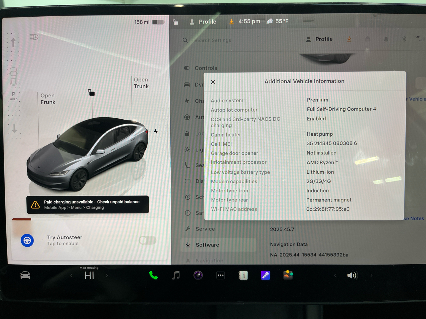Tap the volume speaker icon
Screen dimensions: 426x319
(352, 275)
